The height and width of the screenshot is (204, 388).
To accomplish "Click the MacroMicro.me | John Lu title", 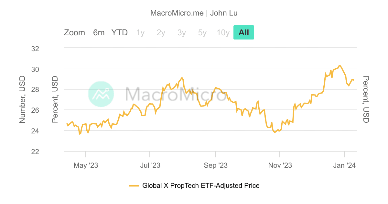I will pyautogui.click(x=194, y=13).
